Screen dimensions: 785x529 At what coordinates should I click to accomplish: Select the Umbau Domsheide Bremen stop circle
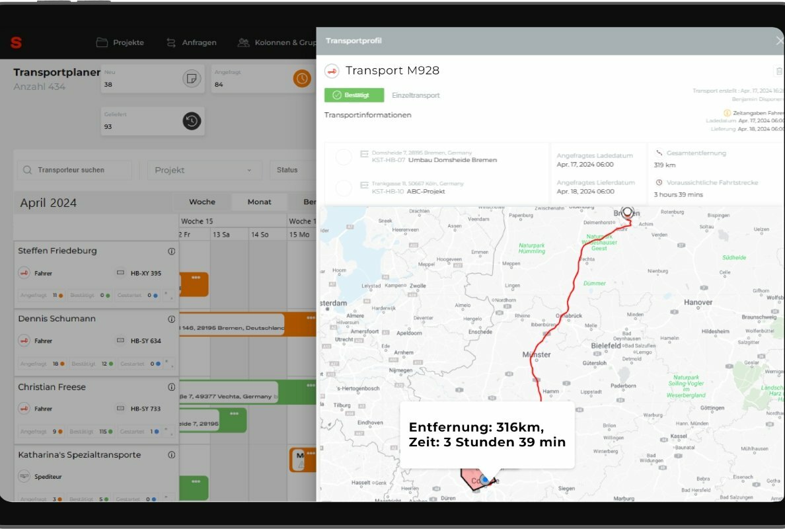coord(344,157)
